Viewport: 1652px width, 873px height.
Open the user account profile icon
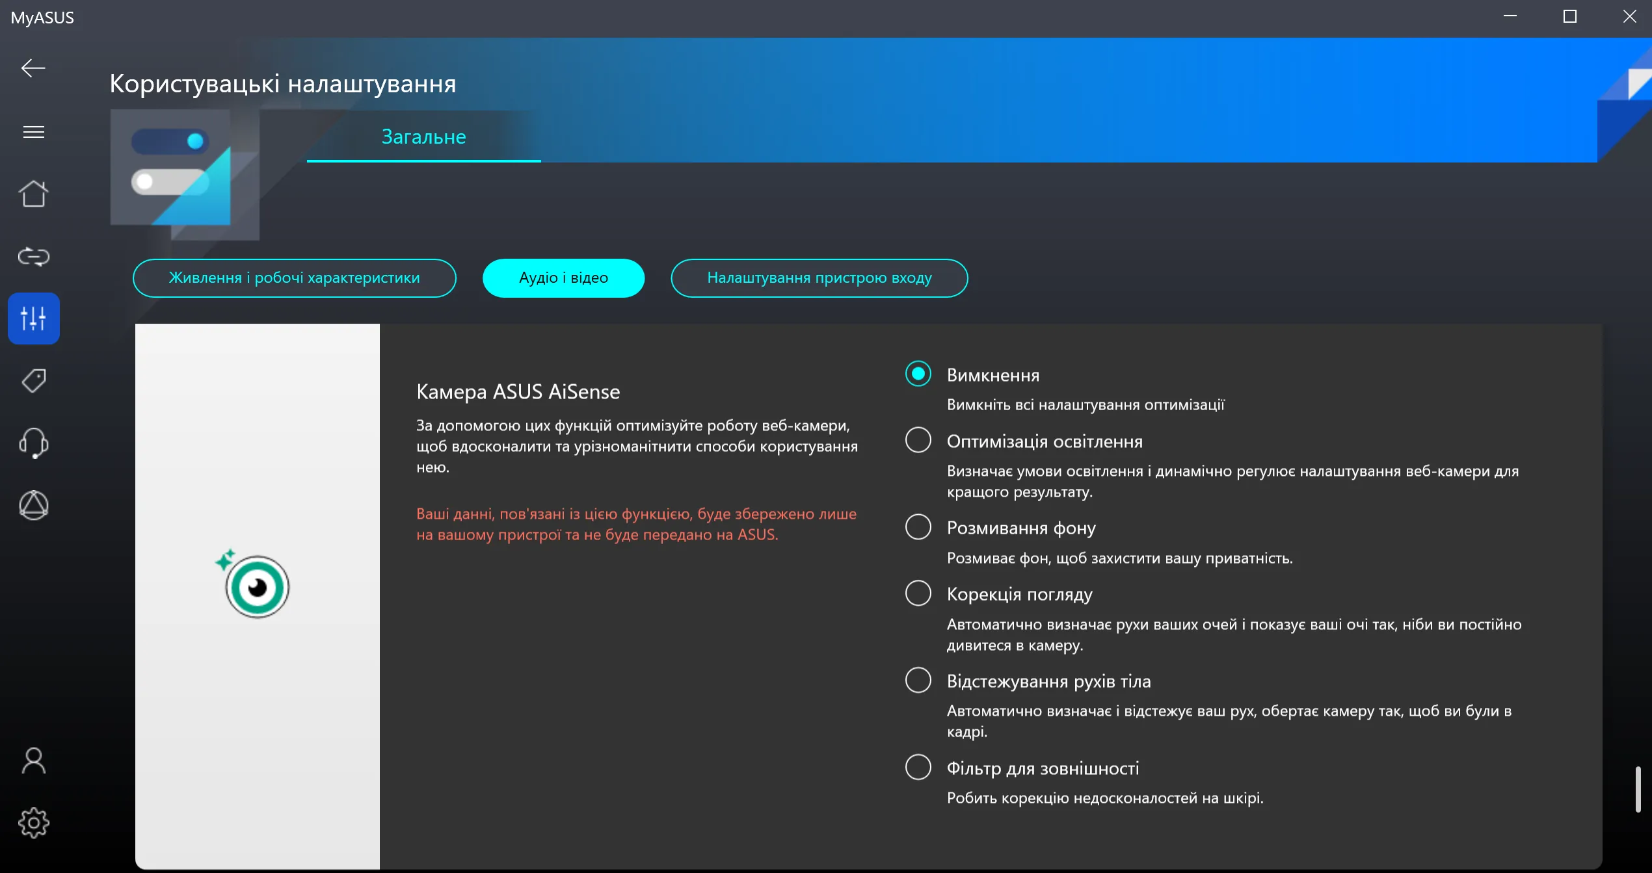click(34, 761)
